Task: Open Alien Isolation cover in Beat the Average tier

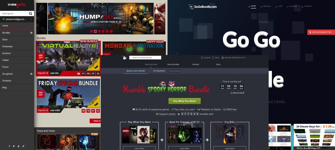Action: tap(184, 135)
